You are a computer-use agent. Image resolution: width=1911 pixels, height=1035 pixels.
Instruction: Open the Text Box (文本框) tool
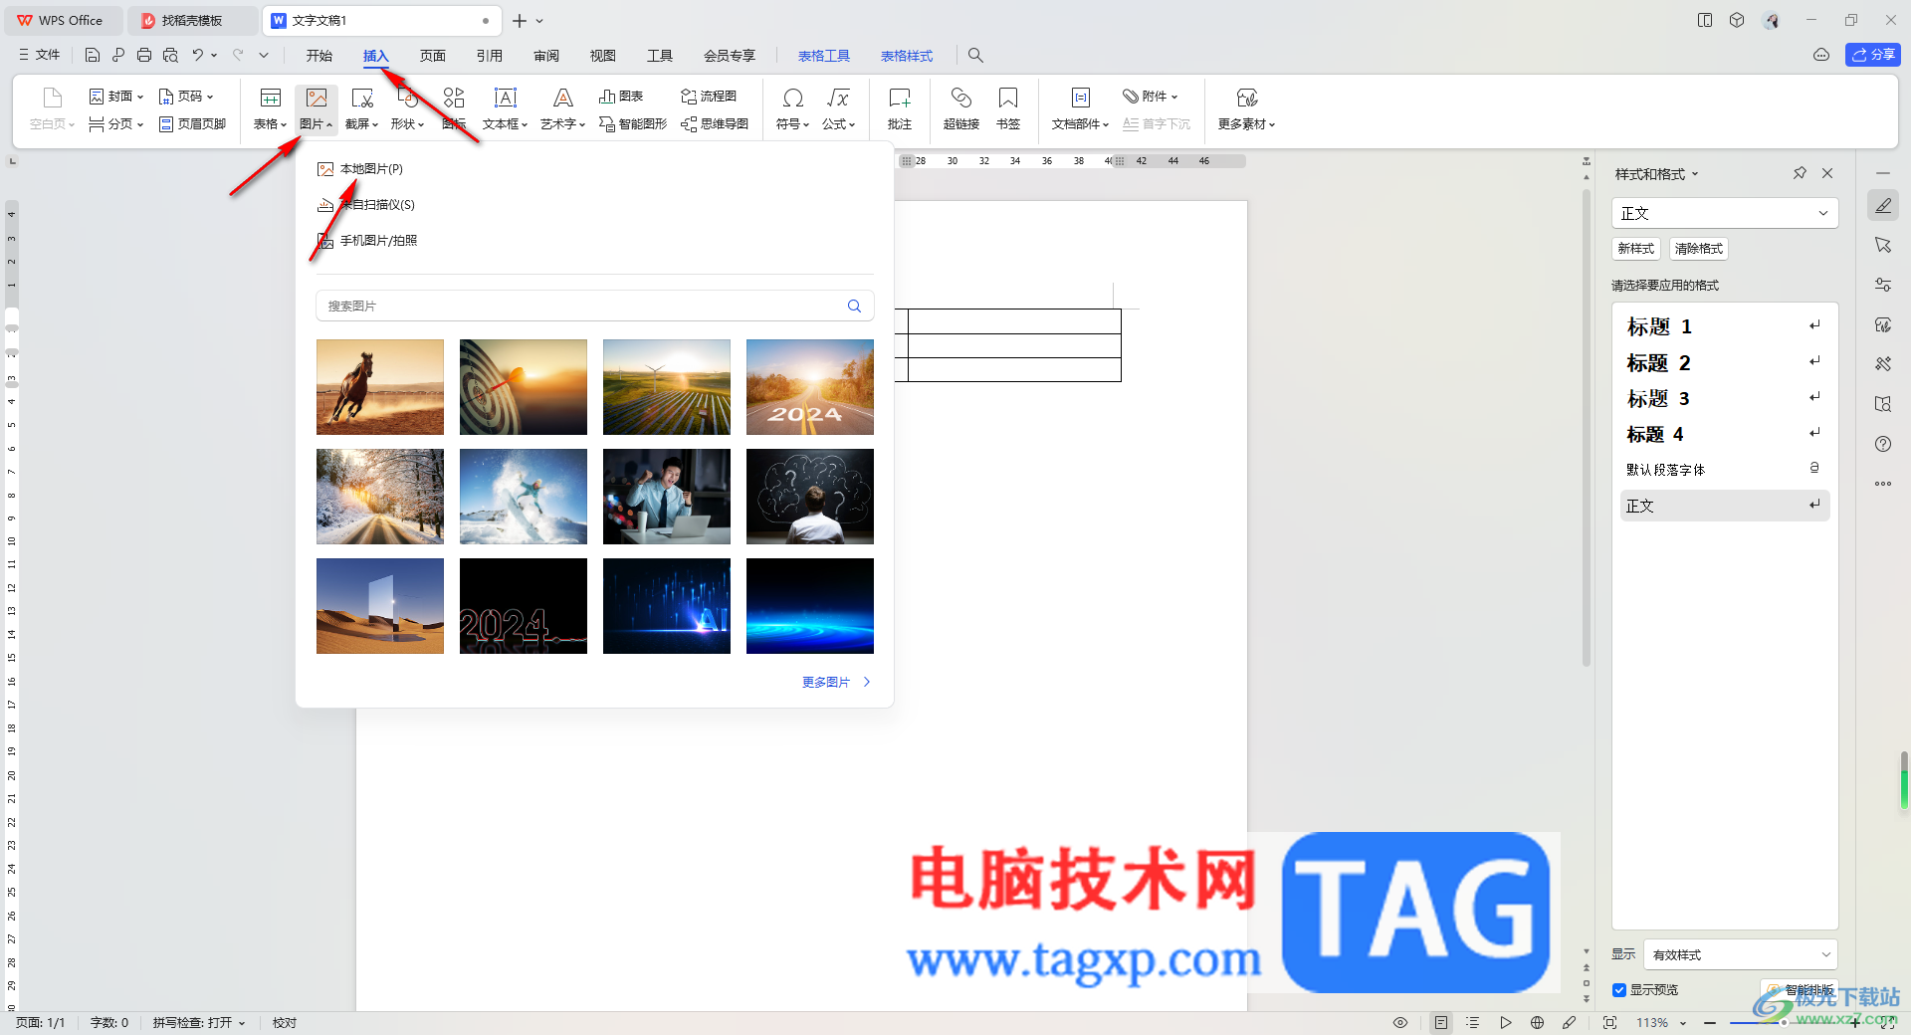click(505, 109)
